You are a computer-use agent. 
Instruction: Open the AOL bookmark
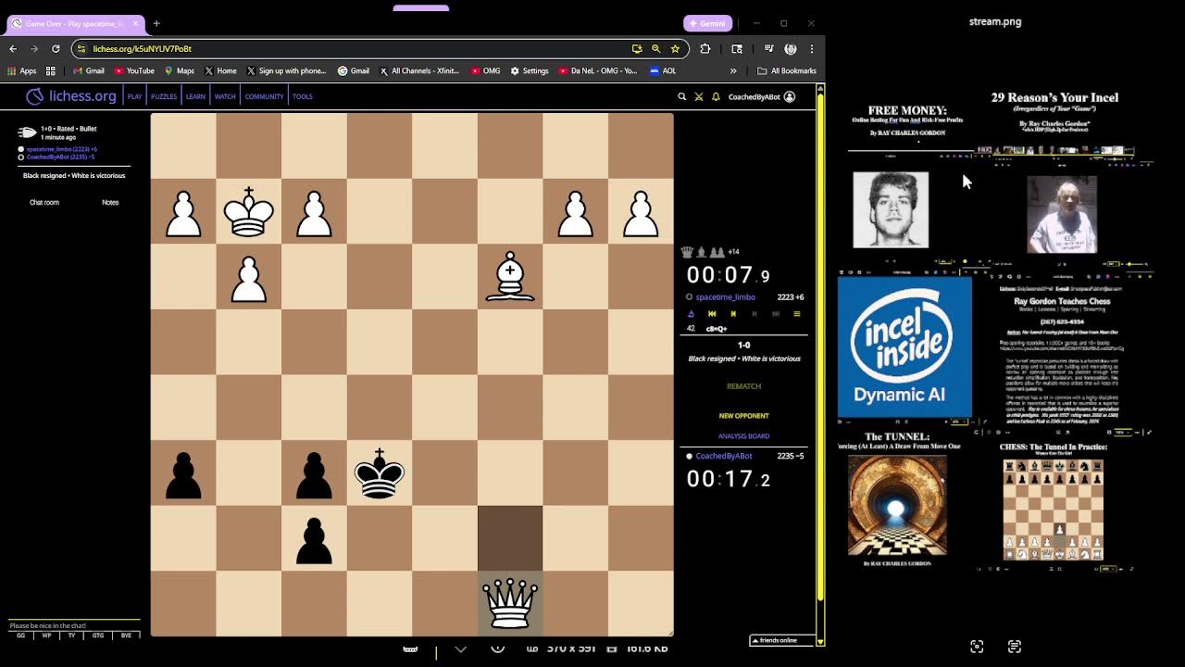663,70
